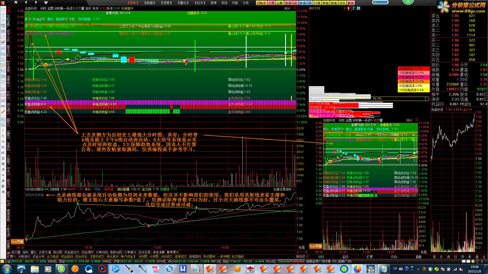Click 右键设置指标 in the lower indicator panel
This screenshot has height=274, width=488.
pos(282,189)
